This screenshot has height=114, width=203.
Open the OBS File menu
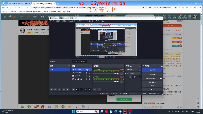(52, 21)
